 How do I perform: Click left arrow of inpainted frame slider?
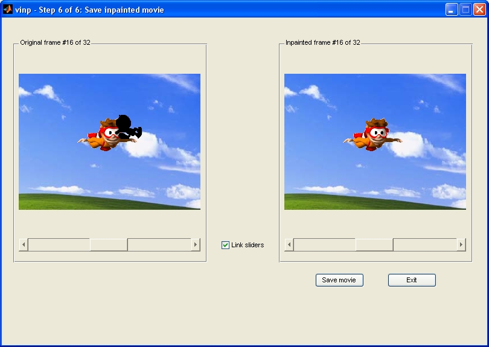click(289, 245)
